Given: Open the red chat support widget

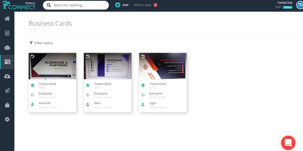Looking at the screenshot, I should (x=288, y=143).
